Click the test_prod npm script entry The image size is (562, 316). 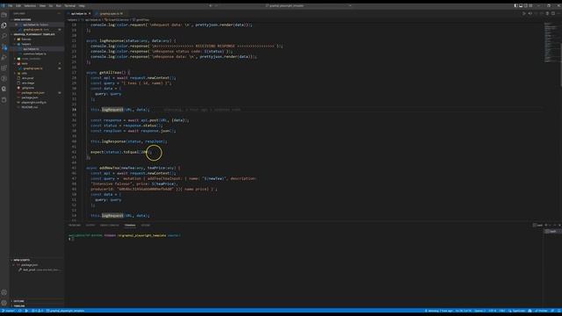click(39, 269)
